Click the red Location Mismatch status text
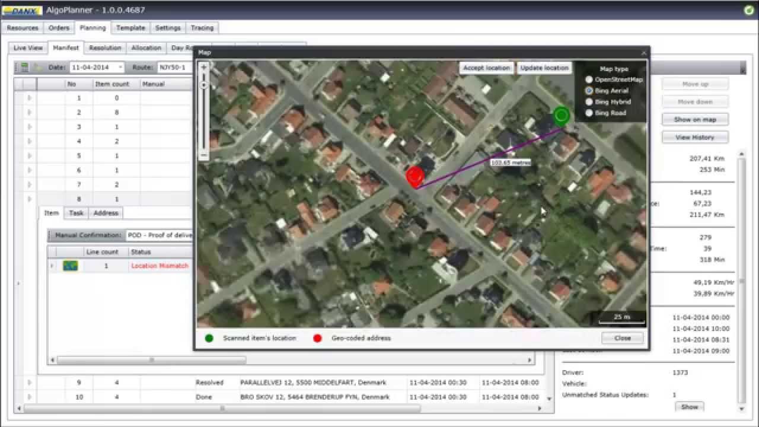Viewport: 759px width, 427px height. click(x=160, y=266)
